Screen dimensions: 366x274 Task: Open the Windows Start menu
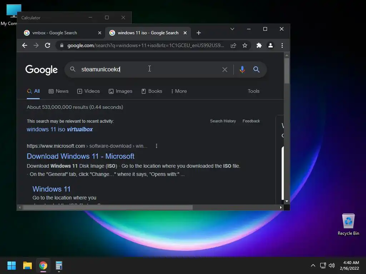pos(11,265)
